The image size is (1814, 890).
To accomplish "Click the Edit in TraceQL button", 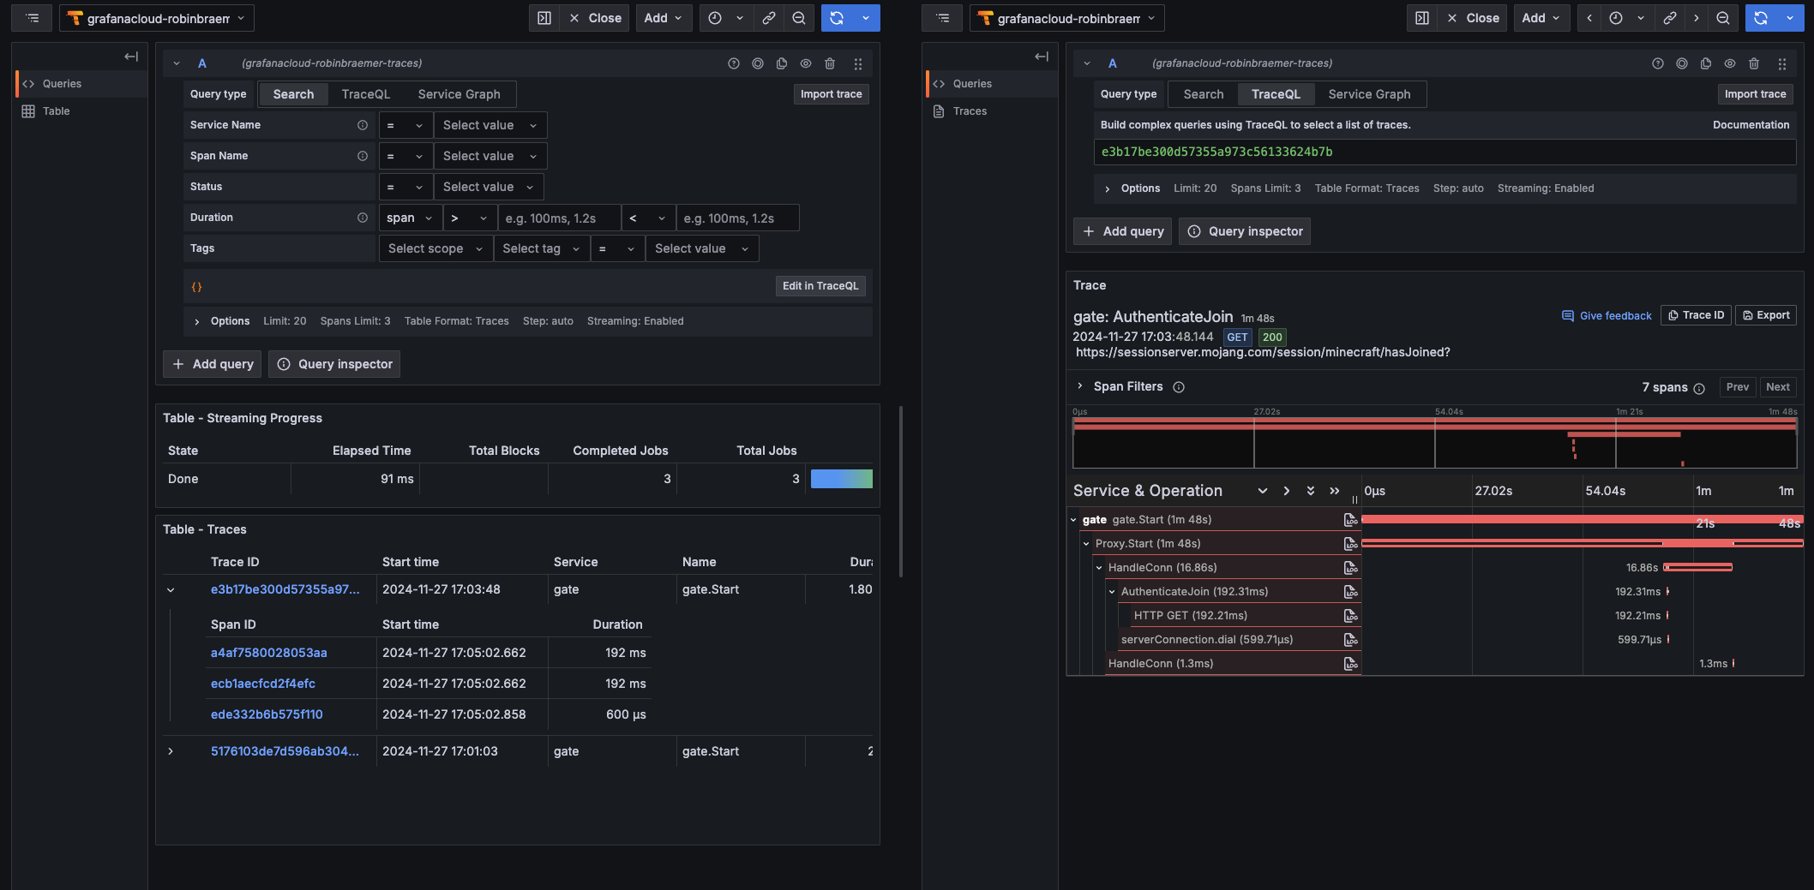I will click(x=820, y=286).
